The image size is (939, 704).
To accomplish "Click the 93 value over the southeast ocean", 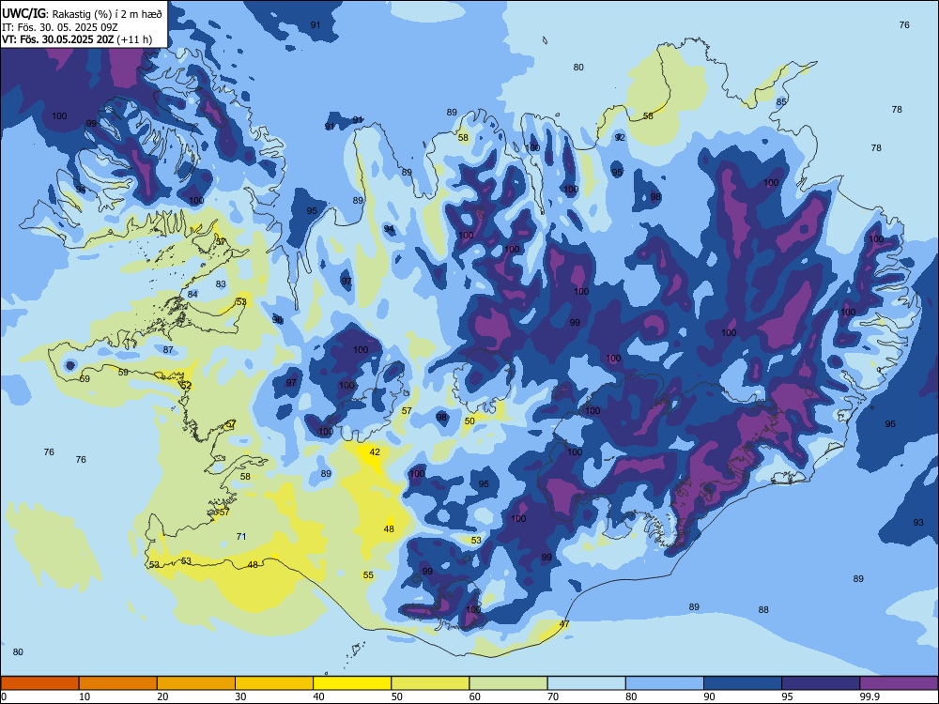I will click(x=918, y=523).
